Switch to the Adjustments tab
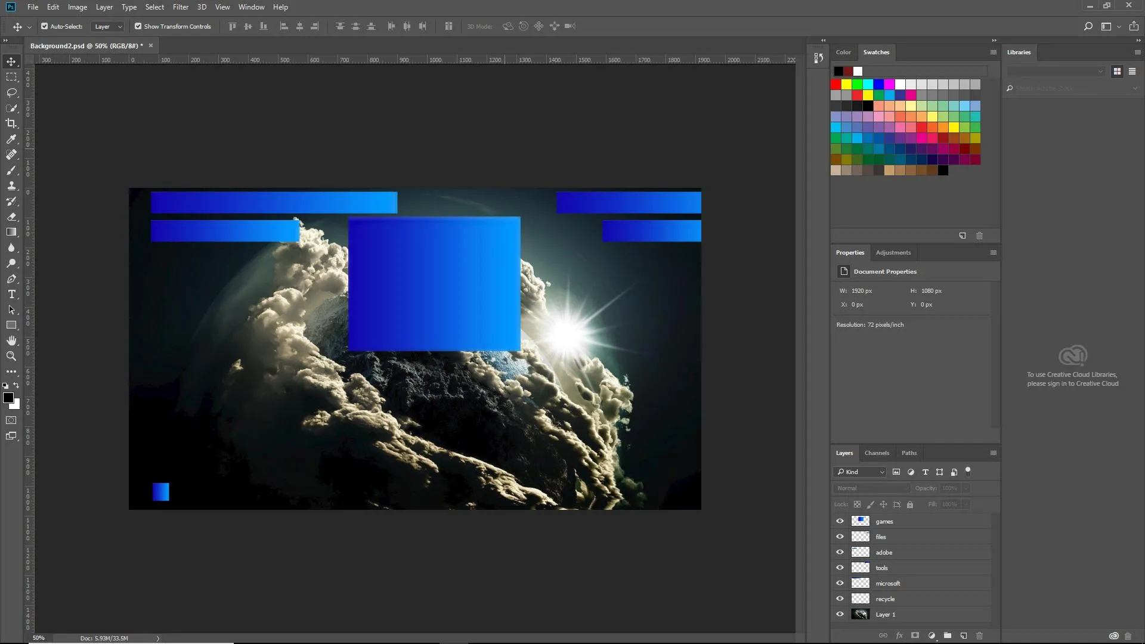1145x644 pixels. (893, 252)
